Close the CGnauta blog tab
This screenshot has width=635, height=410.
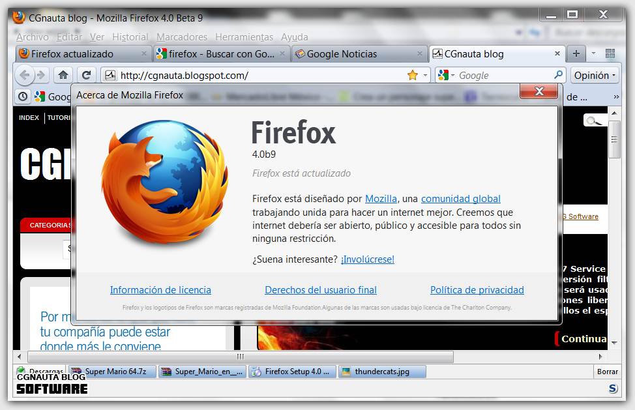[x=557, y=53]
